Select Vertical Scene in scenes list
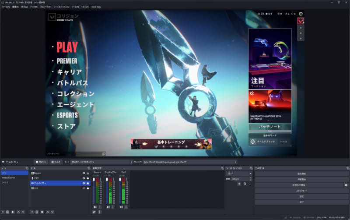Screen dimensions: 350x220 [14, 178]
